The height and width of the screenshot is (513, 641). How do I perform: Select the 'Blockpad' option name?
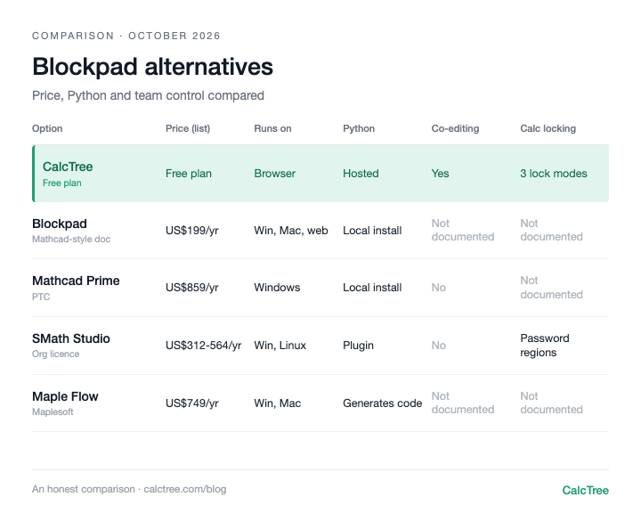[60, 224]
